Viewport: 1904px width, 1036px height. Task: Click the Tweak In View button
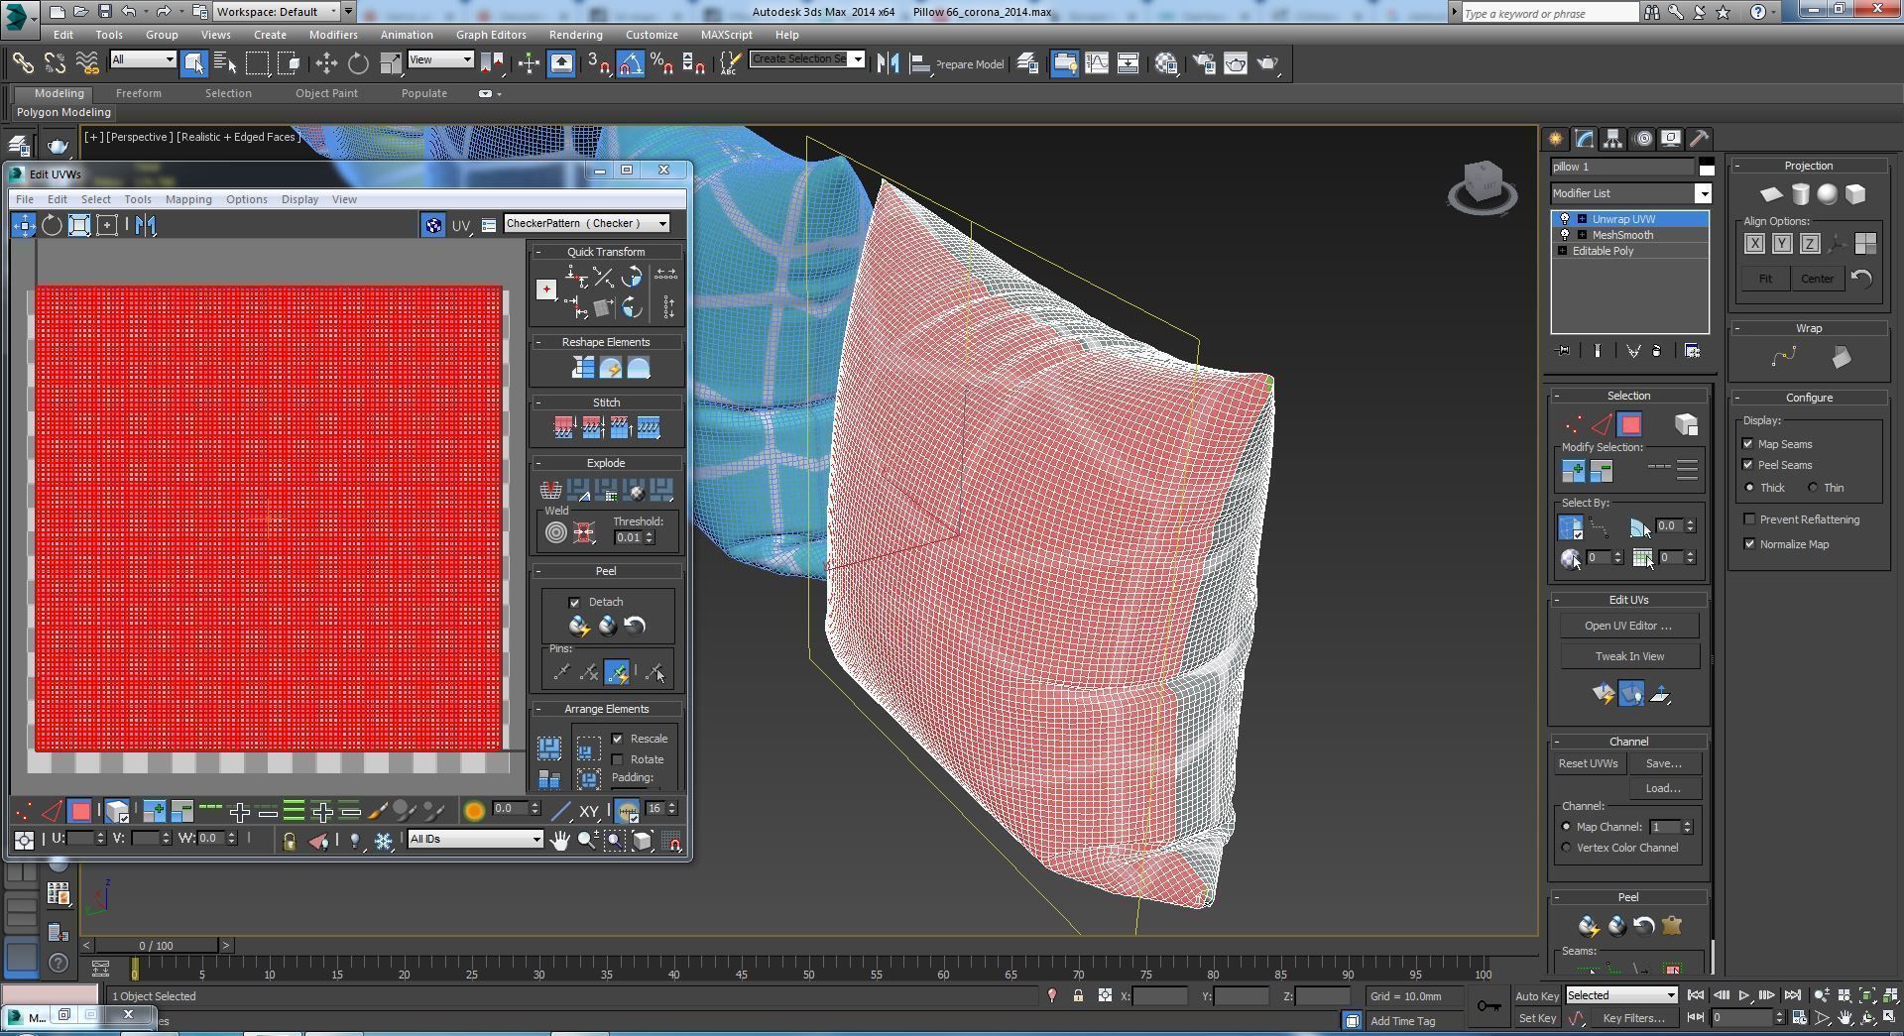click(1629, 656)
